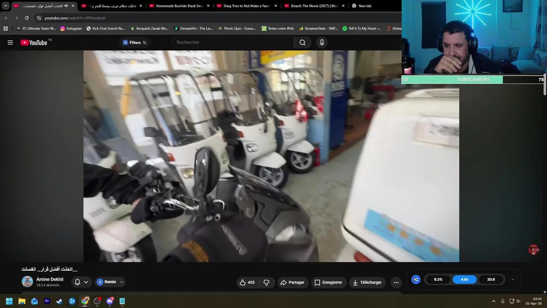547x308 pixels.
Task: Open Amine Dekhil channel avatar
Action: [x=27, y=281]
